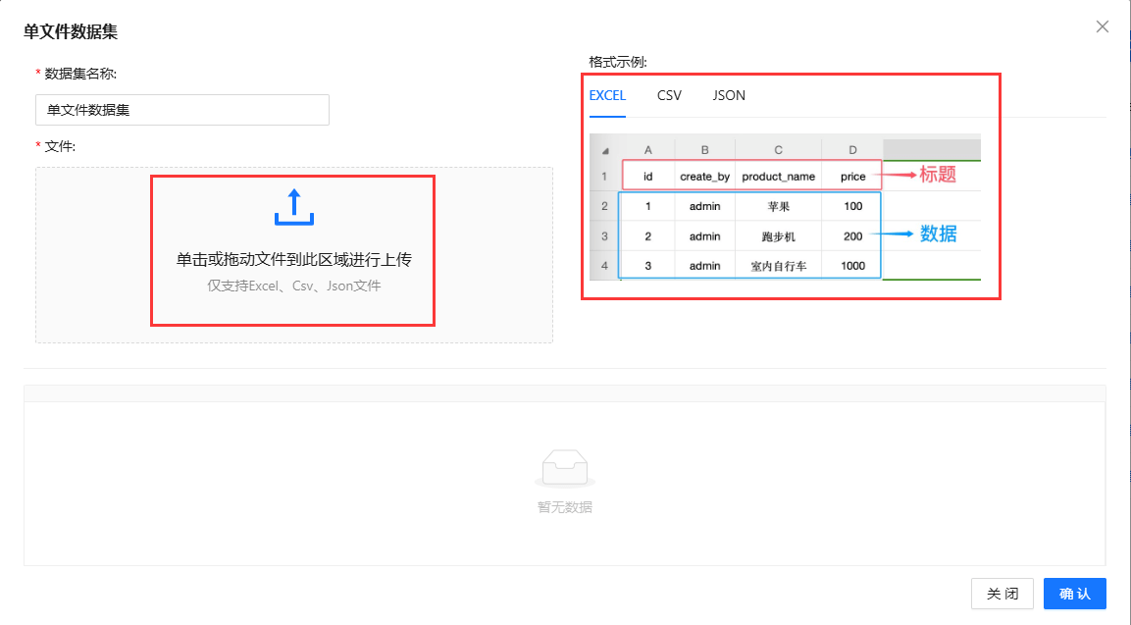The height and width of the screenshot is (625, 1131).
Task: Focus the 数据集名称 input field
Action: [181, 110]
